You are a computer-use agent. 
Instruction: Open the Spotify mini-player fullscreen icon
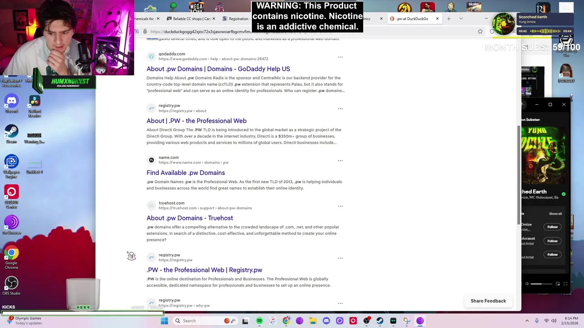[x=566, y=284]
